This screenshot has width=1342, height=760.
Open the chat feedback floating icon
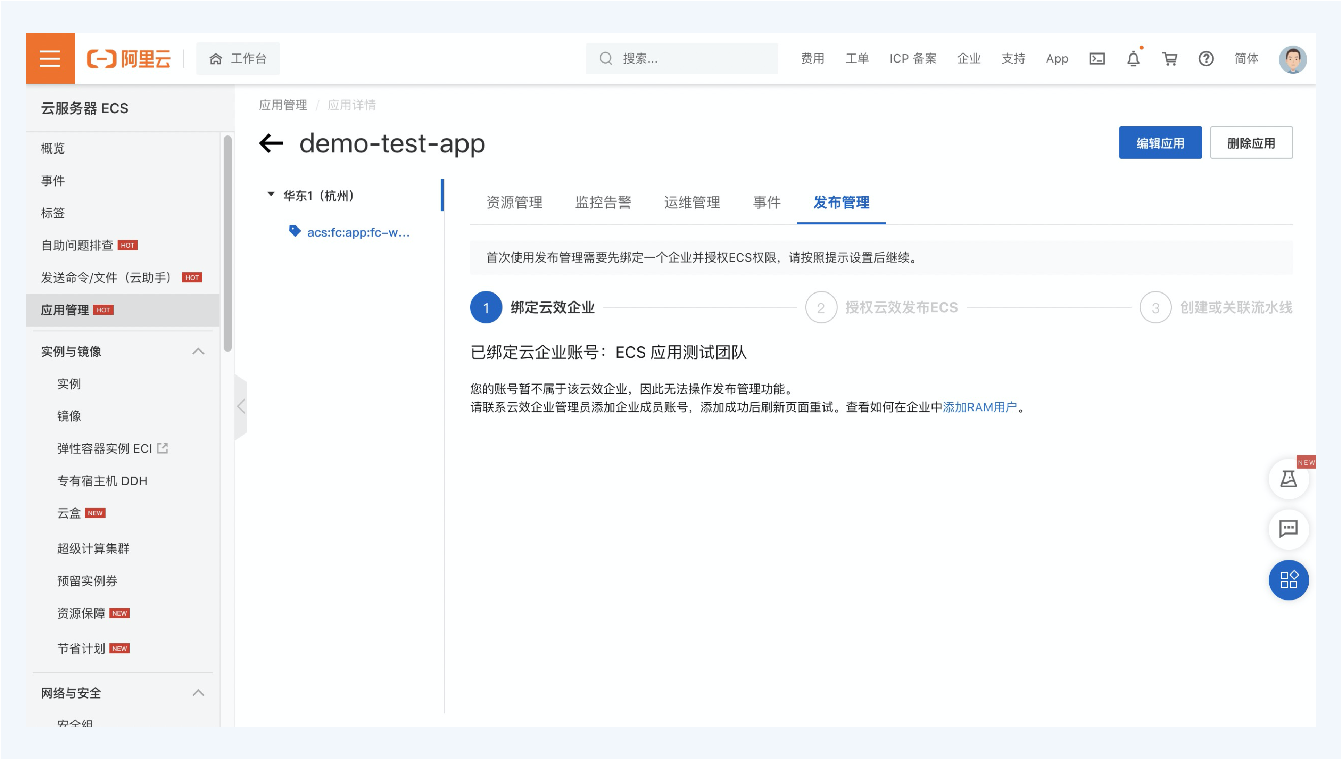1288,529
